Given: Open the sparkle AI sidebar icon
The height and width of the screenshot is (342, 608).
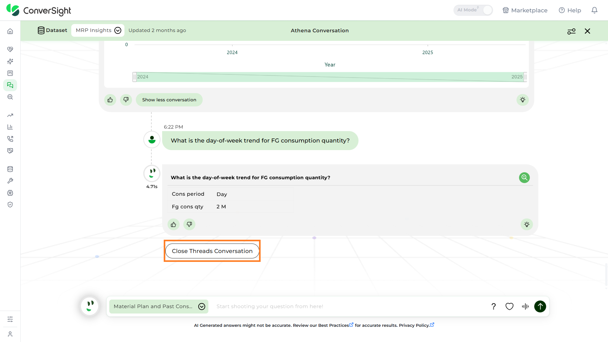Looking at the screenshot, I should tap(10, 61).
